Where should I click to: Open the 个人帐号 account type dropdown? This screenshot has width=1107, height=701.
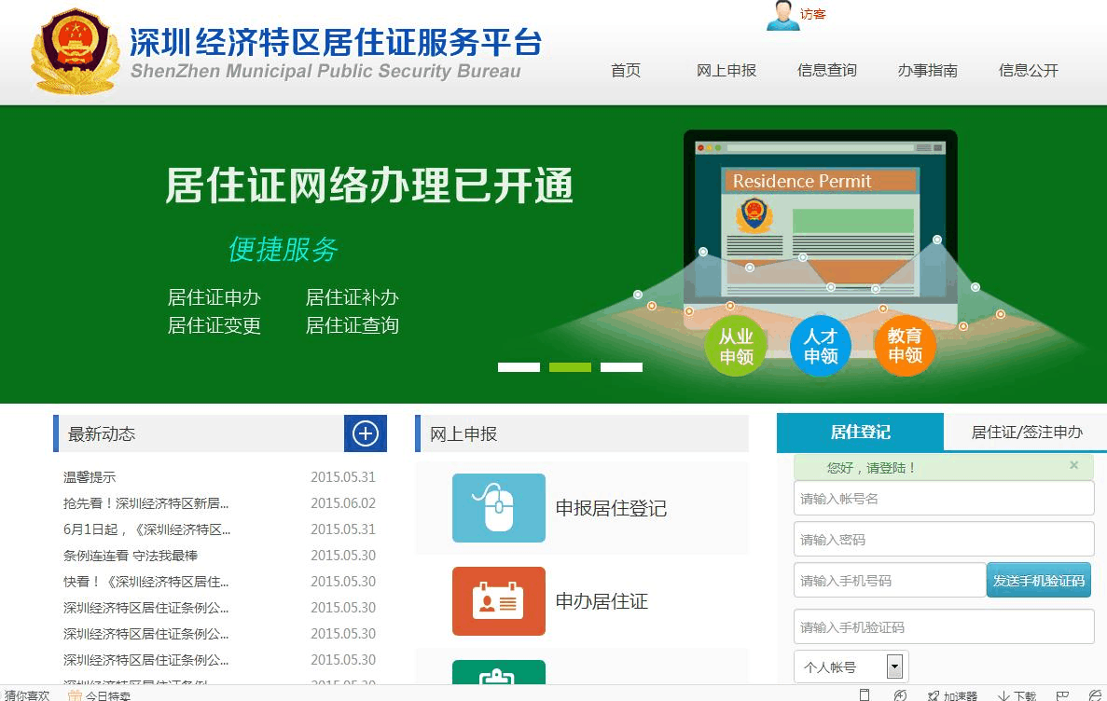[894, 667]
